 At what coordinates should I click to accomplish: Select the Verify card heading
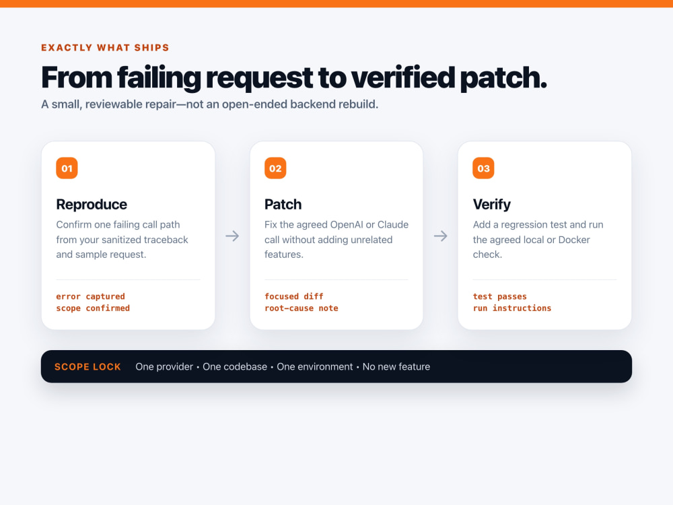(492, 205)
